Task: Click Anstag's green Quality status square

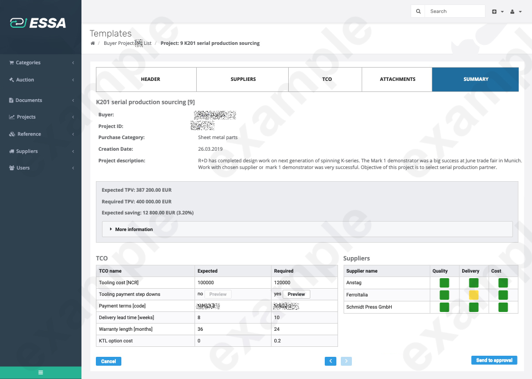Action: [444, 283]
